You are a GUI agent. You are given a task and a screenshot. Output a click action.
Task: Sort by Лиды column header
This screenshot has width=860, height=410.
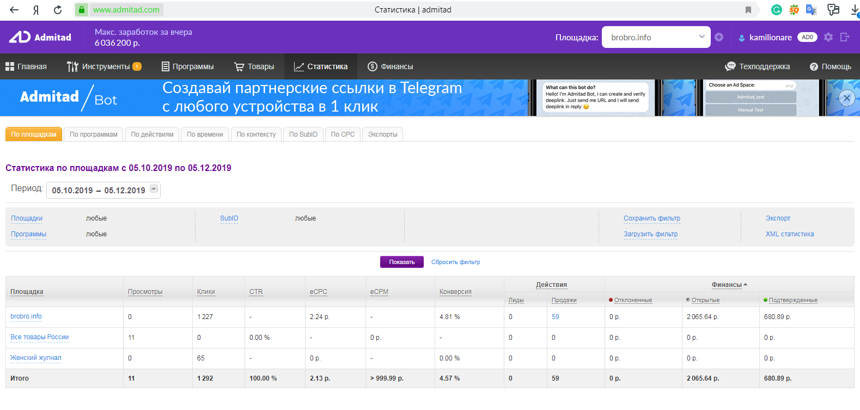point(516,300)
